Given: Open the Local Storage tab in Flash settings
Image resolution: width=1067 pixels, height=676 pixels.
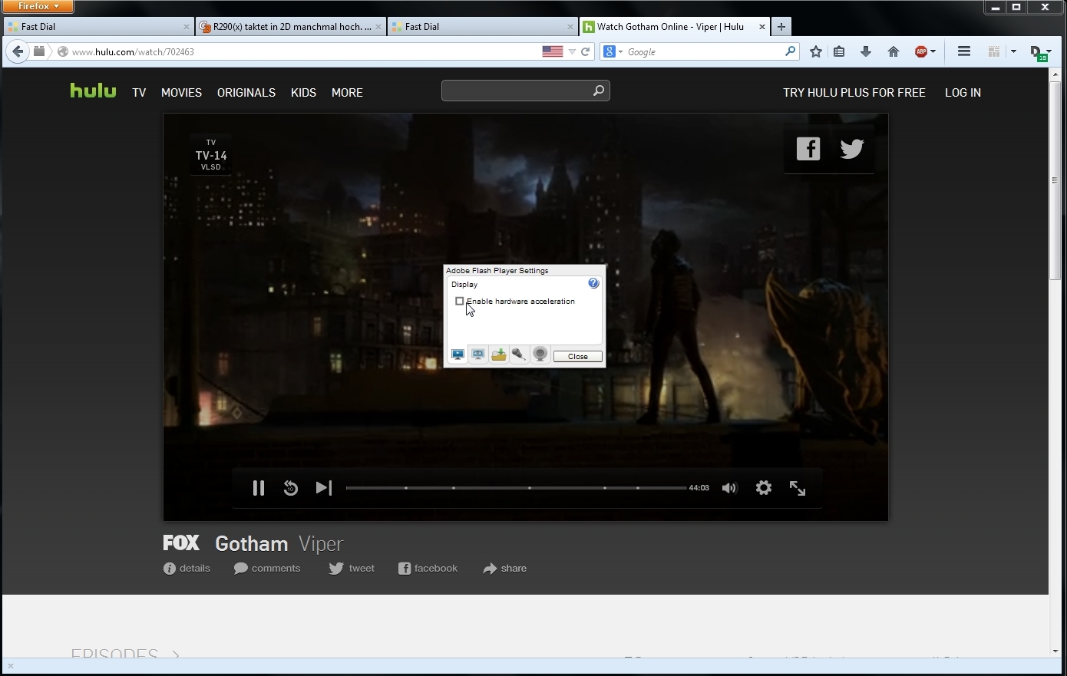Looking at the screenshot, I should point(499,354).
